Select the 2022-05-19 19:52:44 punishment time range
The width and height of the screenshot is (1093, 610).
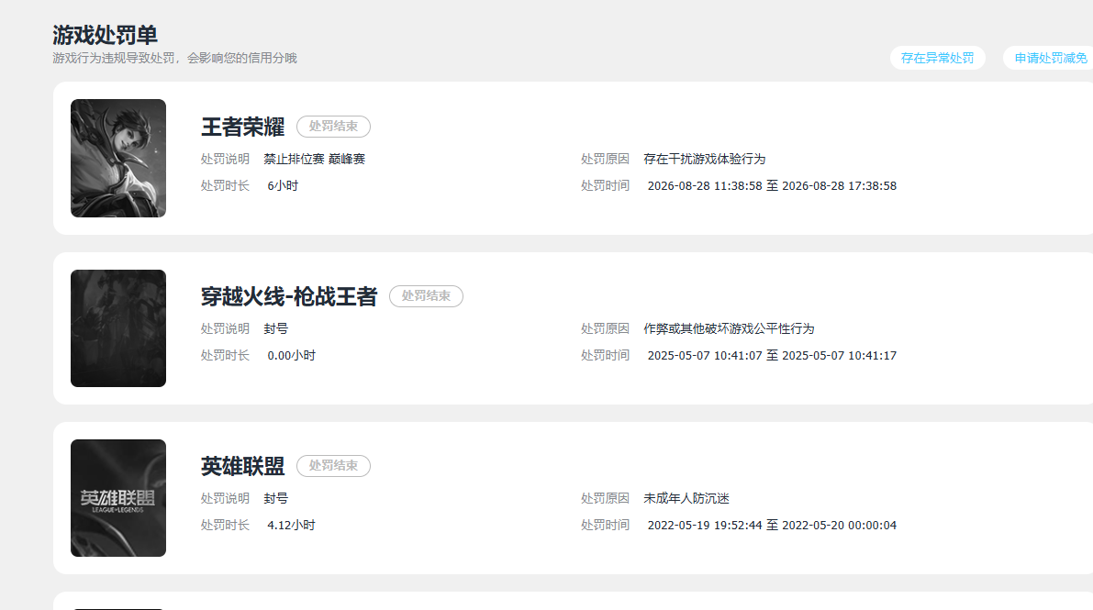coord(772,525)
